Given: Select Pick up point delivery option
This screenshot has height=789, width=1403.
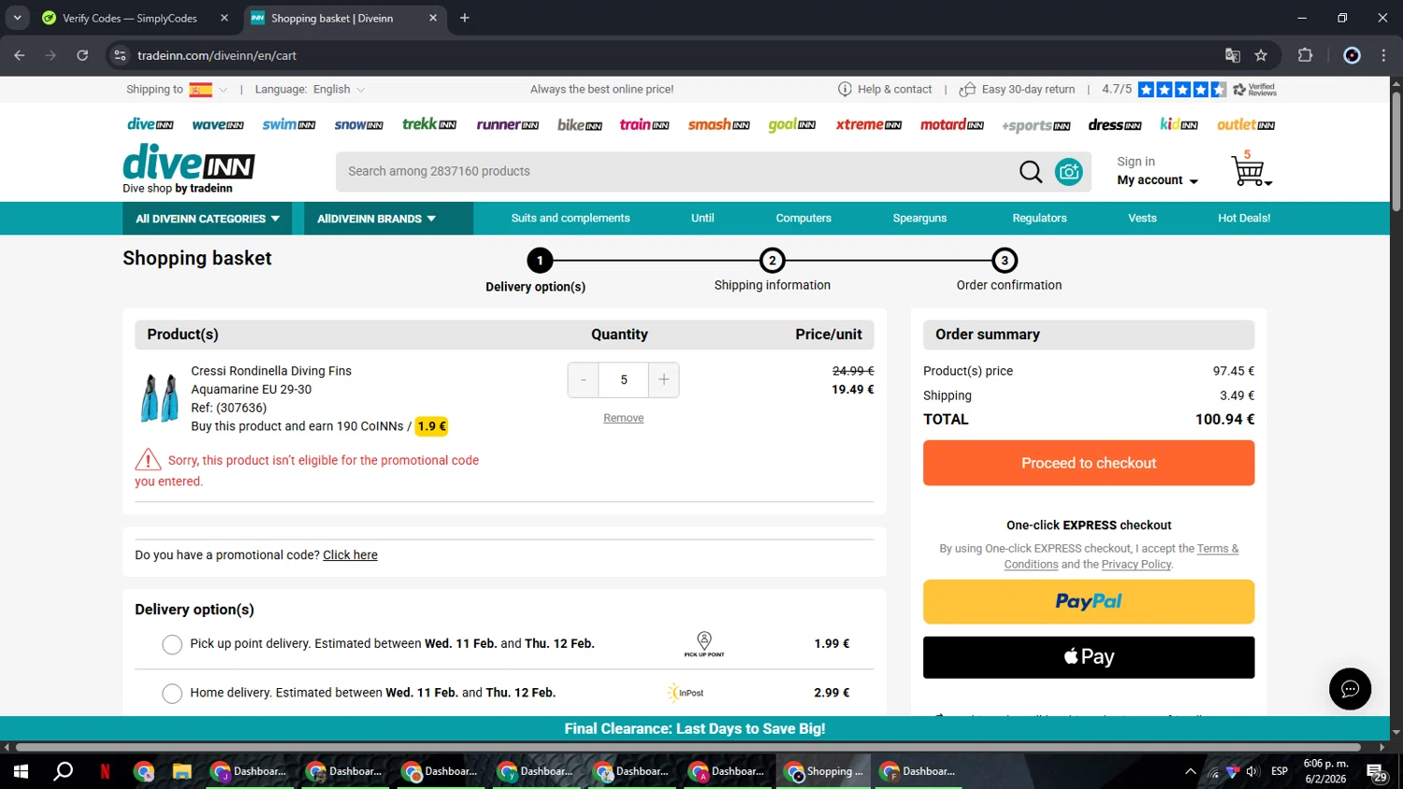Looking at the screenshot, I should click(172, 644).
